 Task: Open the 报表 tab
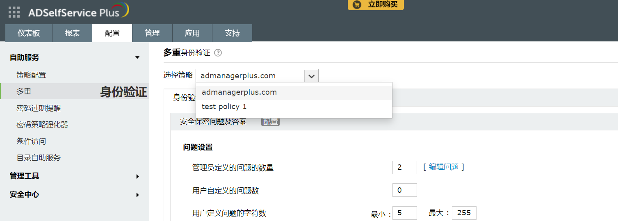72,33
